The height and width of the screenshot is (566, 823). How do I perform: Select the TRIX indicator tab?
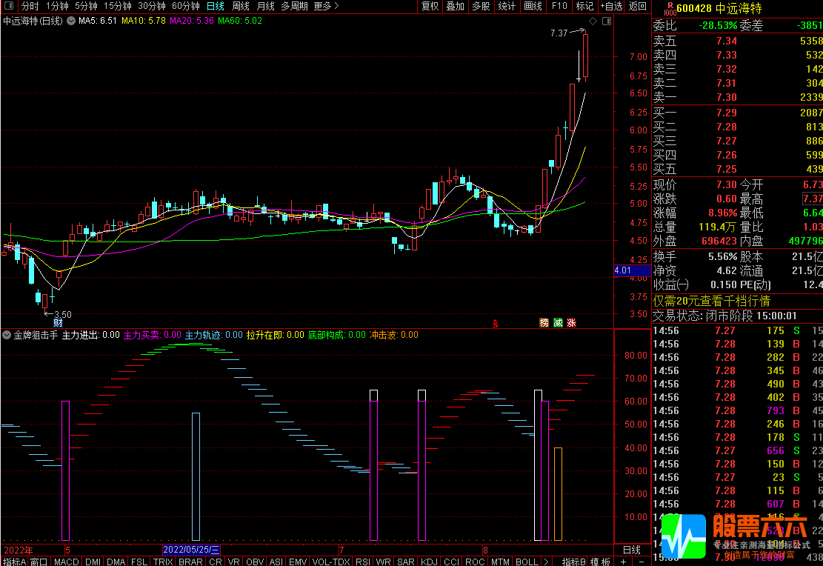163,562
